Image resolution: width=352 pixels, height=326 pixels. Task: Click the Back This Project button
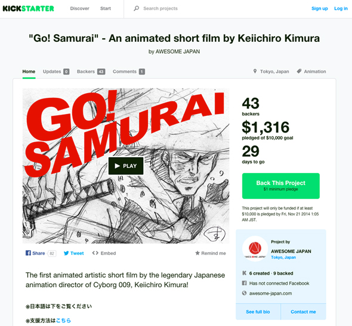tap(281, 186)
